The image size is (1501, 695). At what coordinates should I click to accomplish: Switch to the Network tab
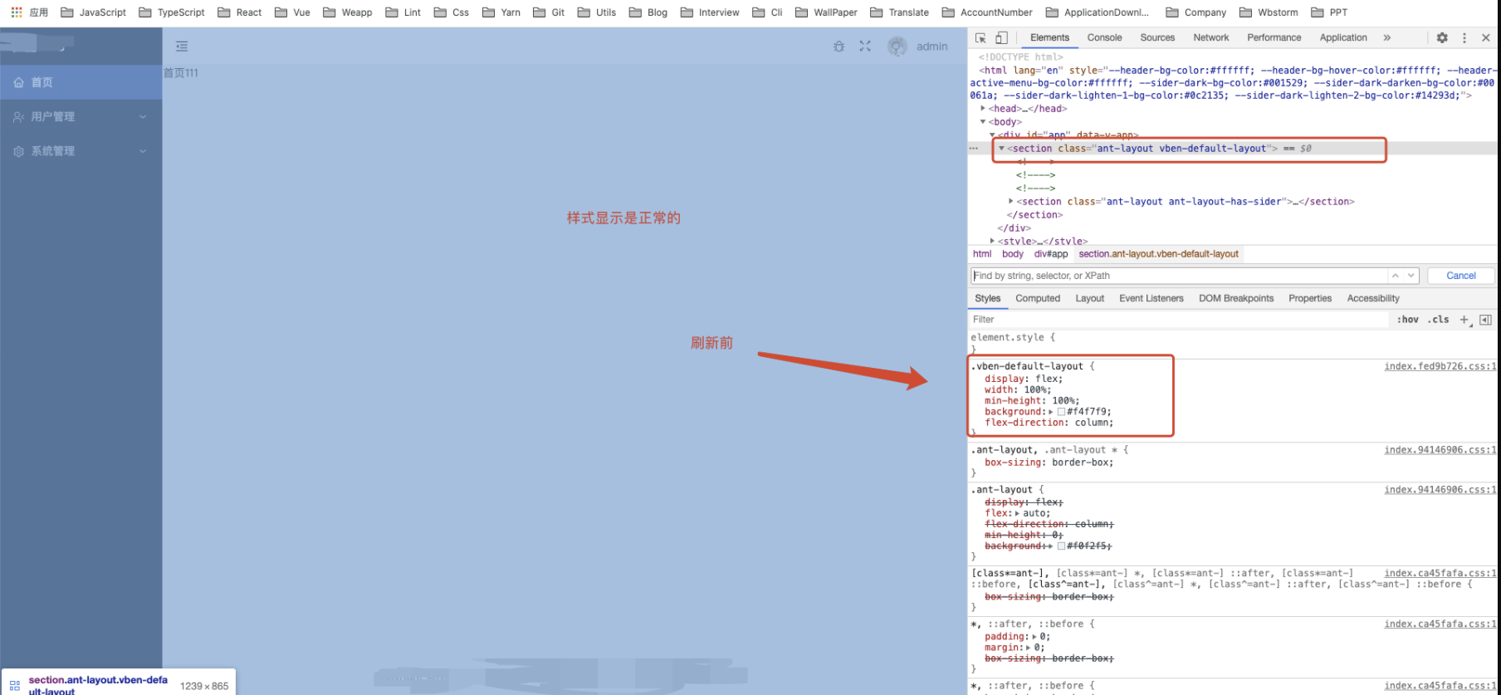[x=1210, y=38]
